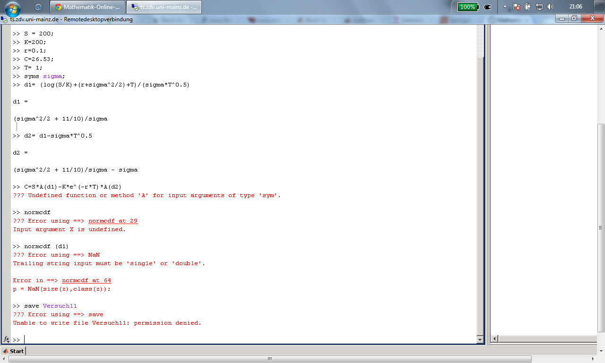Open the MATLAB Start menu
This screenshot has width=605, height=363.
13,351
